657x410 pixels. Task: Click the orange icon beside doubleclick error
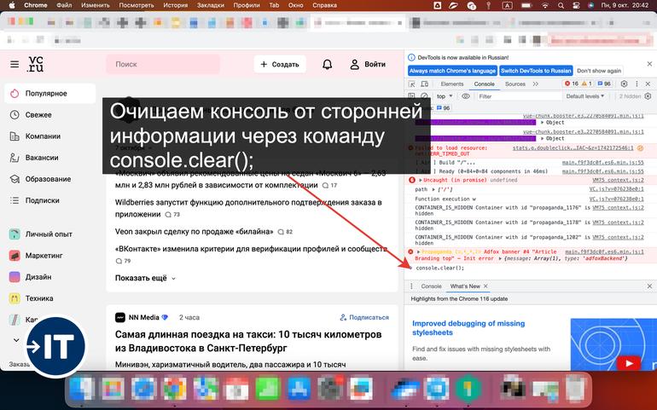[x=640, y=147]
